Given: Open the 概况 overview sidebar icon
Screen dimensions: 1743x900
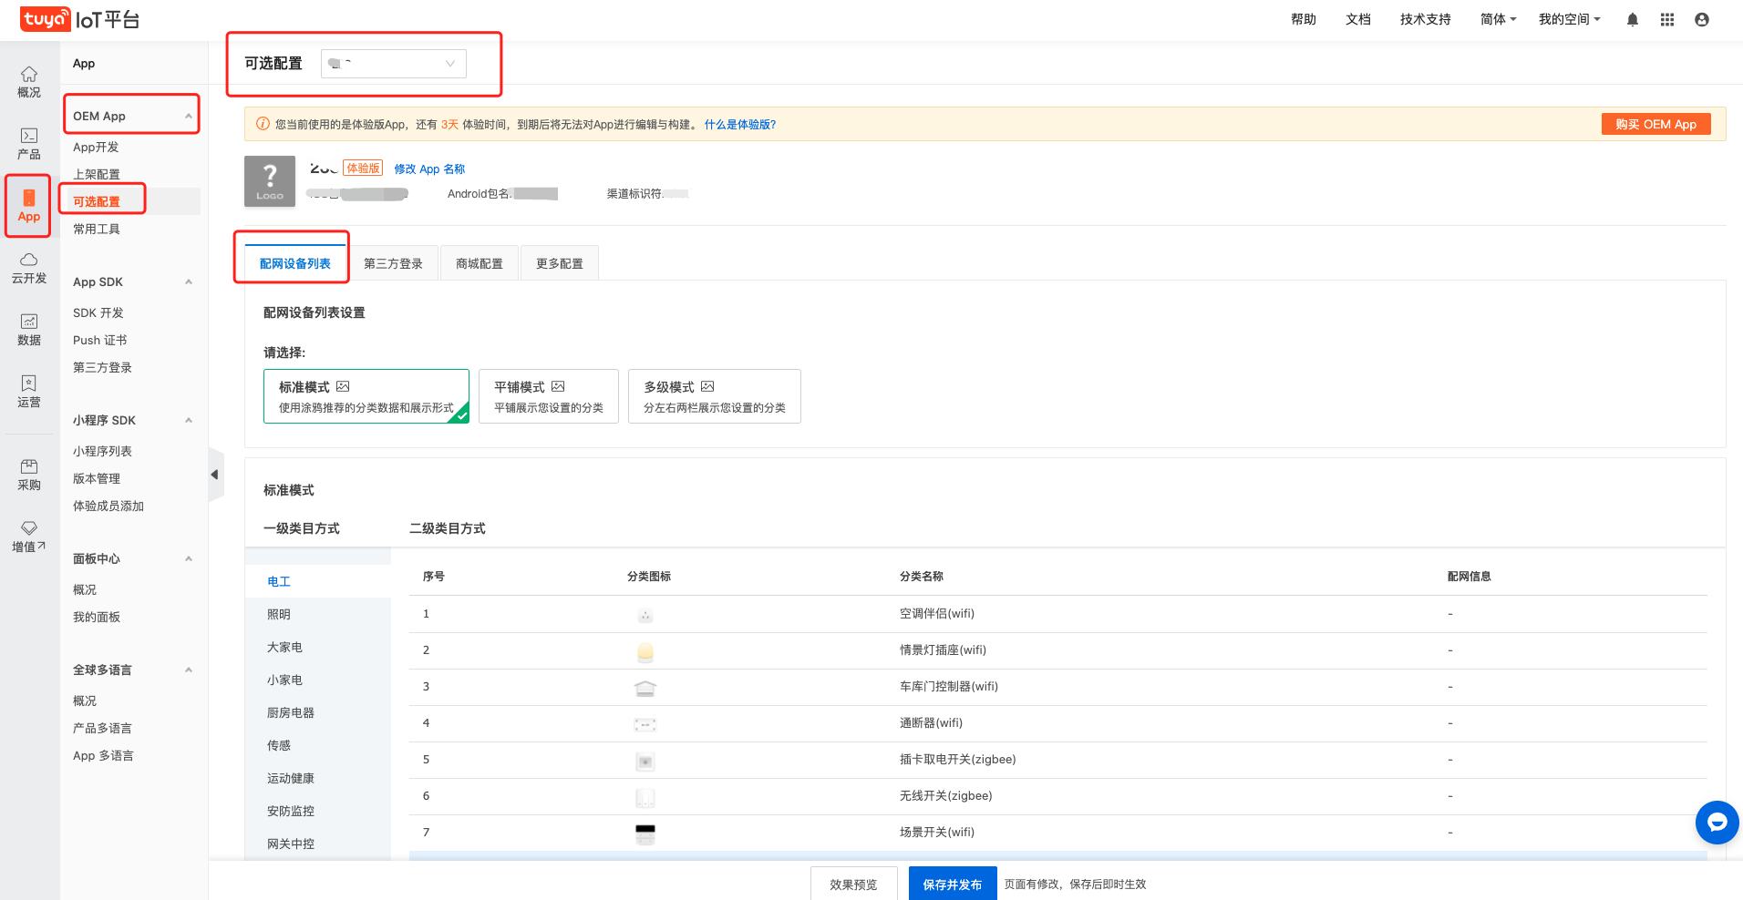Looking at the screenshot, I should [29, 82].
